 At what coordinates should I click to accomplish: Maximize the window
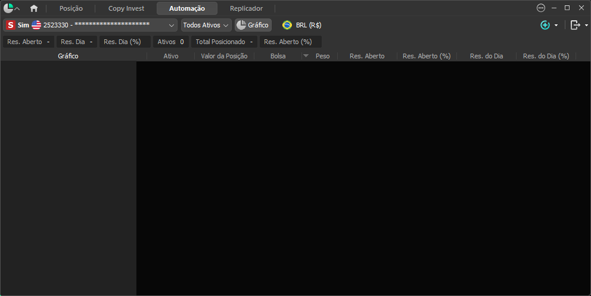coord(567,8)
